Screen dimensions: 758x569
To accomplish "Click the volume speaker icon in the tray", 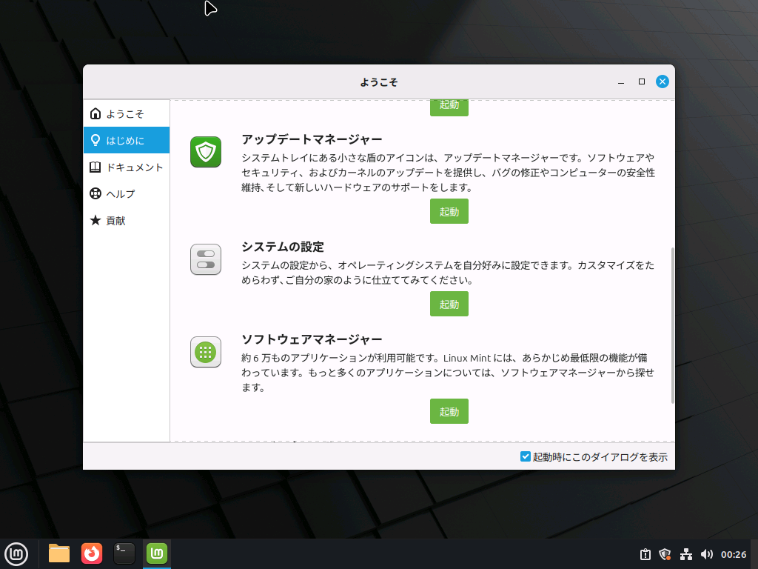I will 706,553.
